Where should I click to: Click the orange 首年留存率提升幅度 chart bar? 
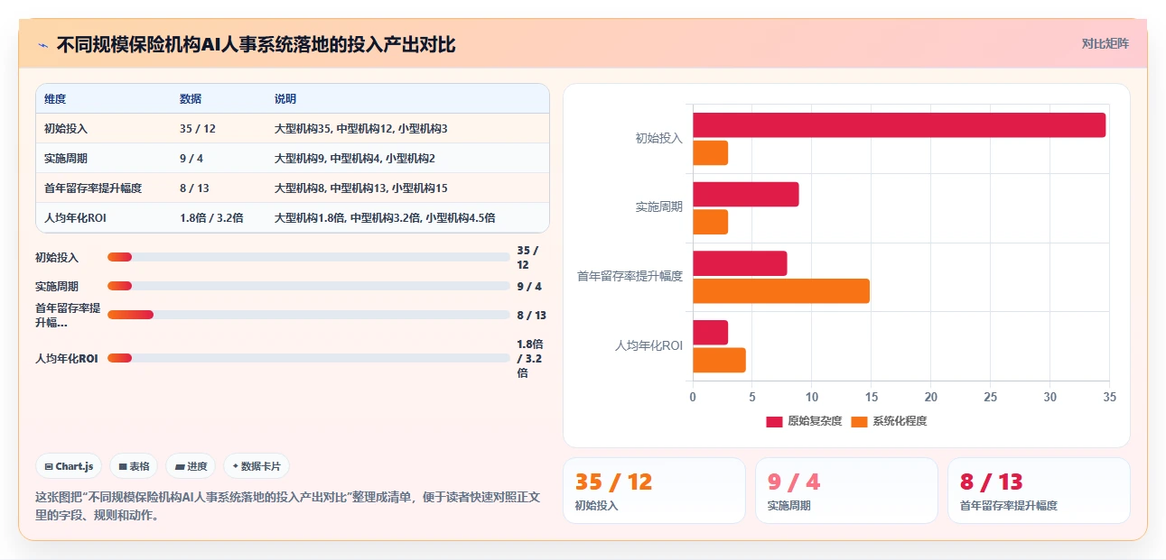(781, 291)
